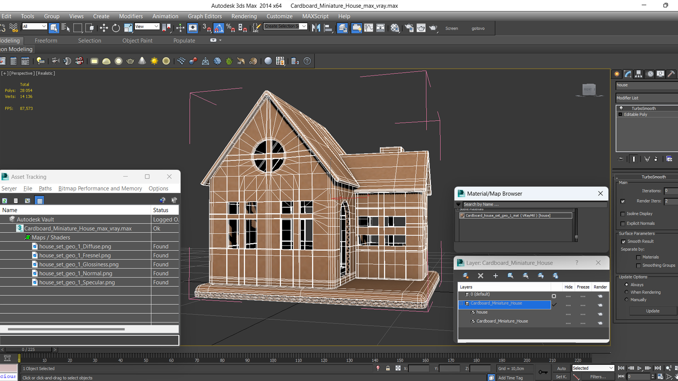The image size is (678, 381).
Task: Open the MAXScript menu
Action: coord(315,16)
